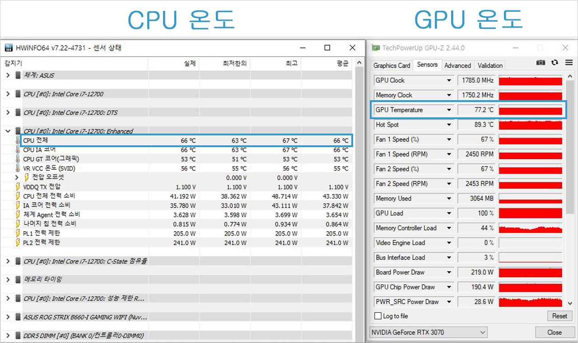Click the refresh sensors icon in GPU-Z

[x=555, y=63]
